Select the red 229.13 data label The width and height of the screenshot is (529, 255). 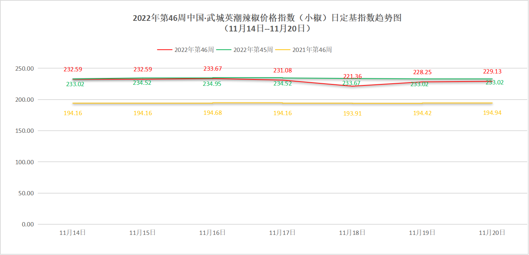click(492, 71)
